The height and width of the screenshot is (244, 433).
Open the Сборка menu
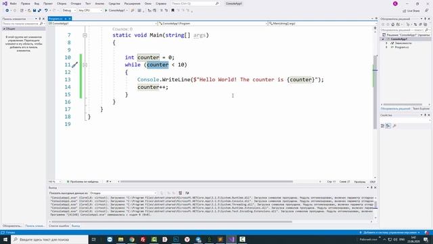pos(62,3)
